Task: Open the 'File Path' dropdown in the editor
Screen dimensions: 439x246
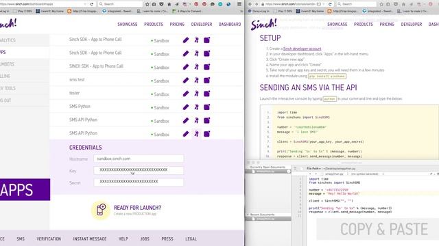Action: (313, 169)
